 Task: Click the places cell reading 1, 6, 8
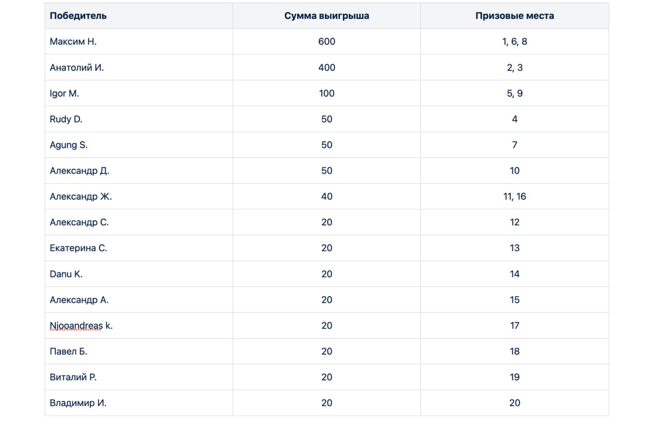click(515, 42)
